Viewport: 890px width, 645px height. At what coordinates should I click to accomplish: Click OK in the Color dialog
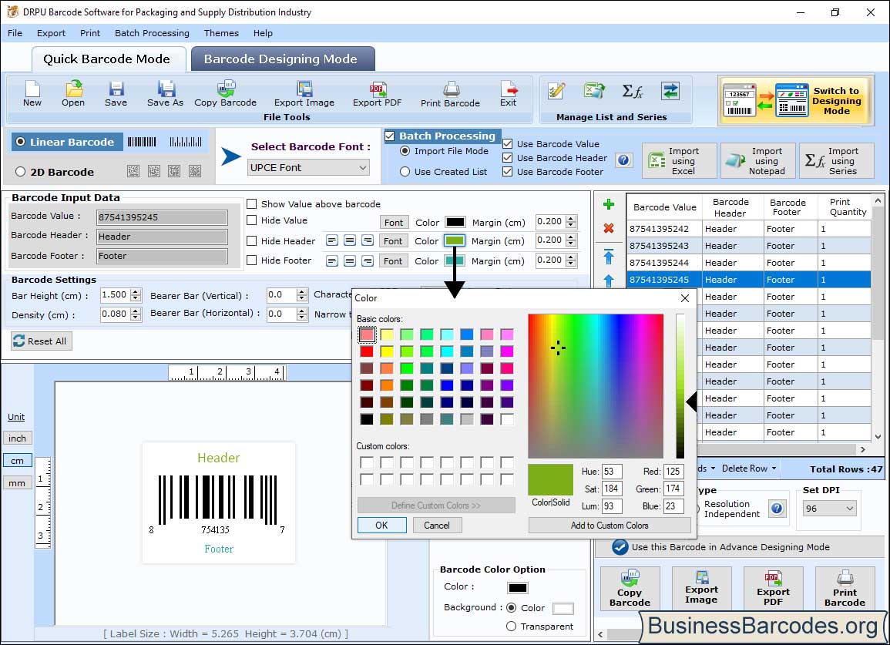point(381,526)
